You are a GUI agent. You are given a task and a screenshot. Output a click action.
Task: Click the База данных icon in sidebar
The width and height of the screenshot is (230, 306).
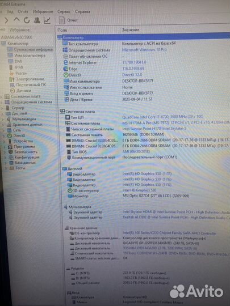pyautogui.click(x=11, y=163)
